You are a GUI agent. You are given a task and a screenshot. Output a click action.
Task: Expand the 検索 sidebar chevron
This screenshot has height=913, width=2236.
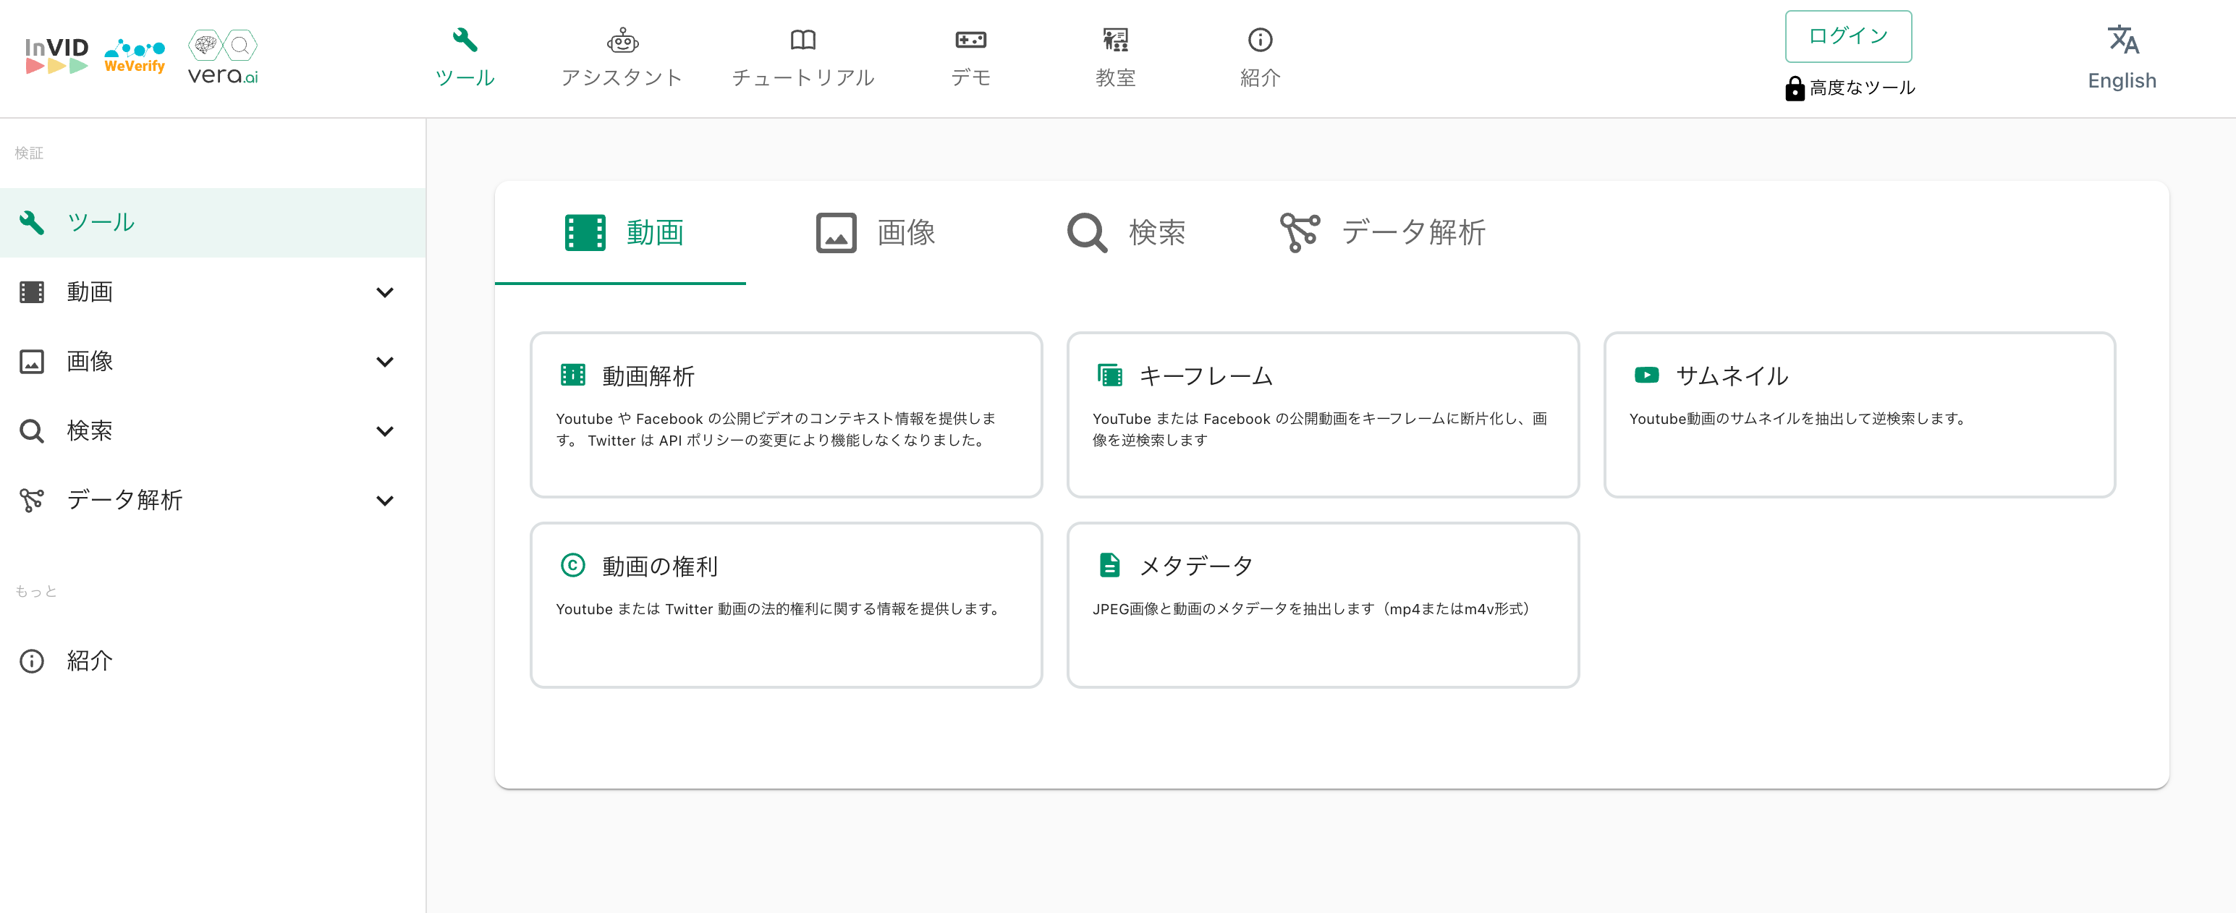pyautogui.click(x=384, y=431)
